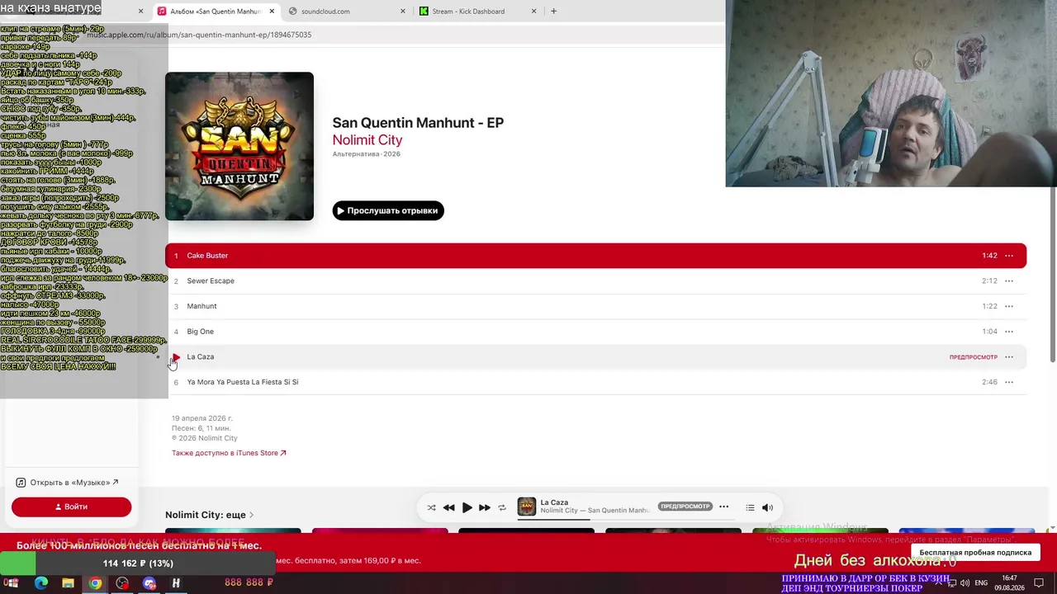
Task: Click the 'ПРЕДПРОСМОТР' badge in player bar
Action: click(685, 507)
